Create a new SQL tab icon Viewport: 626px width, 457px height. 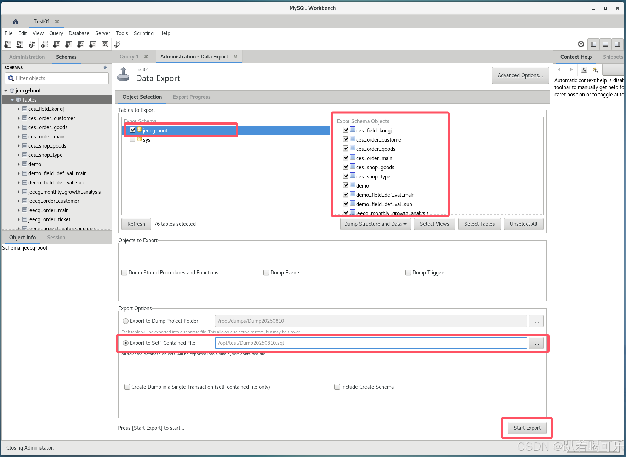(x=8, y=44)
